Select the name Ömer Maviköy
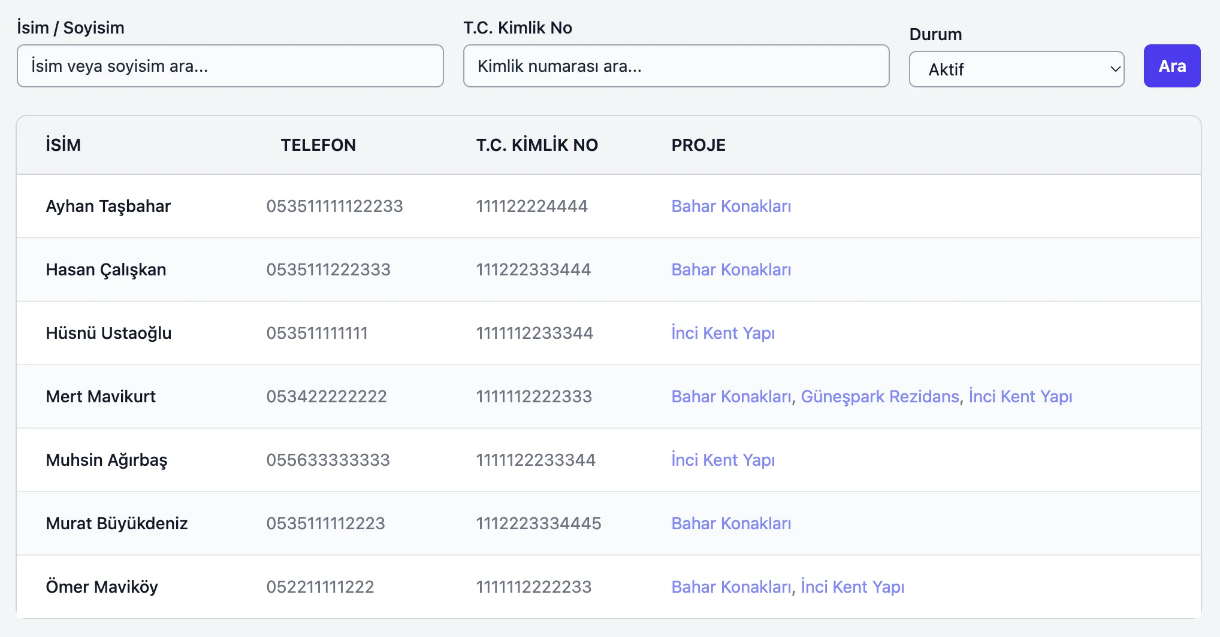Image resolution: width=1220 pixels, height=637 pixels. pyautogui.click(x=102, y=587)
